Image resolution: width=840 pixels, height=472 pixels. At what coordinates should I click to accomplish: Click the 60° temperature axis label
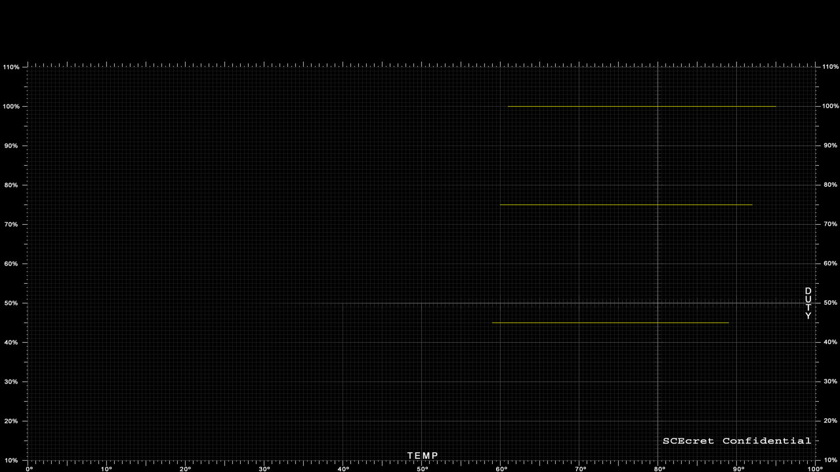pyautogui.click(x=501, y=469)
